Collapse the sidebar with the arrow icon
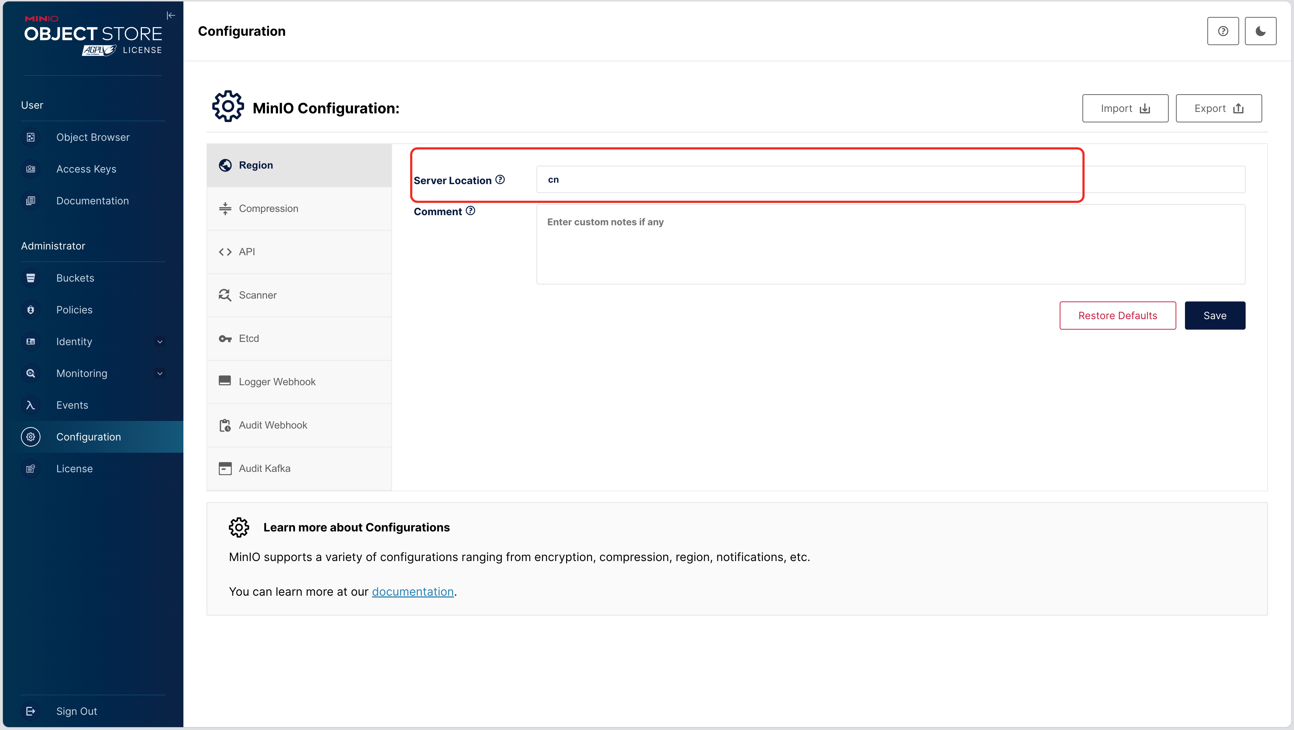Viewport: 1294px width, 730px height. pos(171,16)
